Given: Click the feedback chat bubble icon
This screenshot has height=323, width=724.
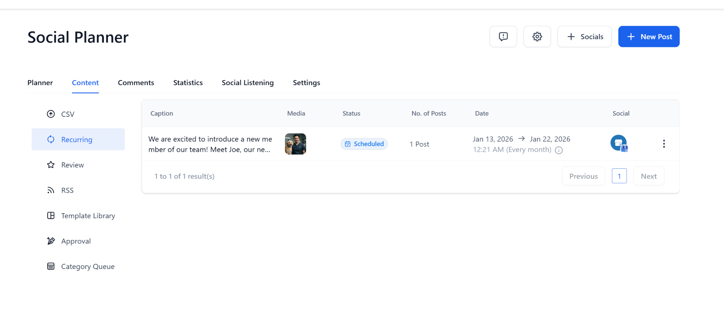Looking at the screenshot, I should click(503, 36).
